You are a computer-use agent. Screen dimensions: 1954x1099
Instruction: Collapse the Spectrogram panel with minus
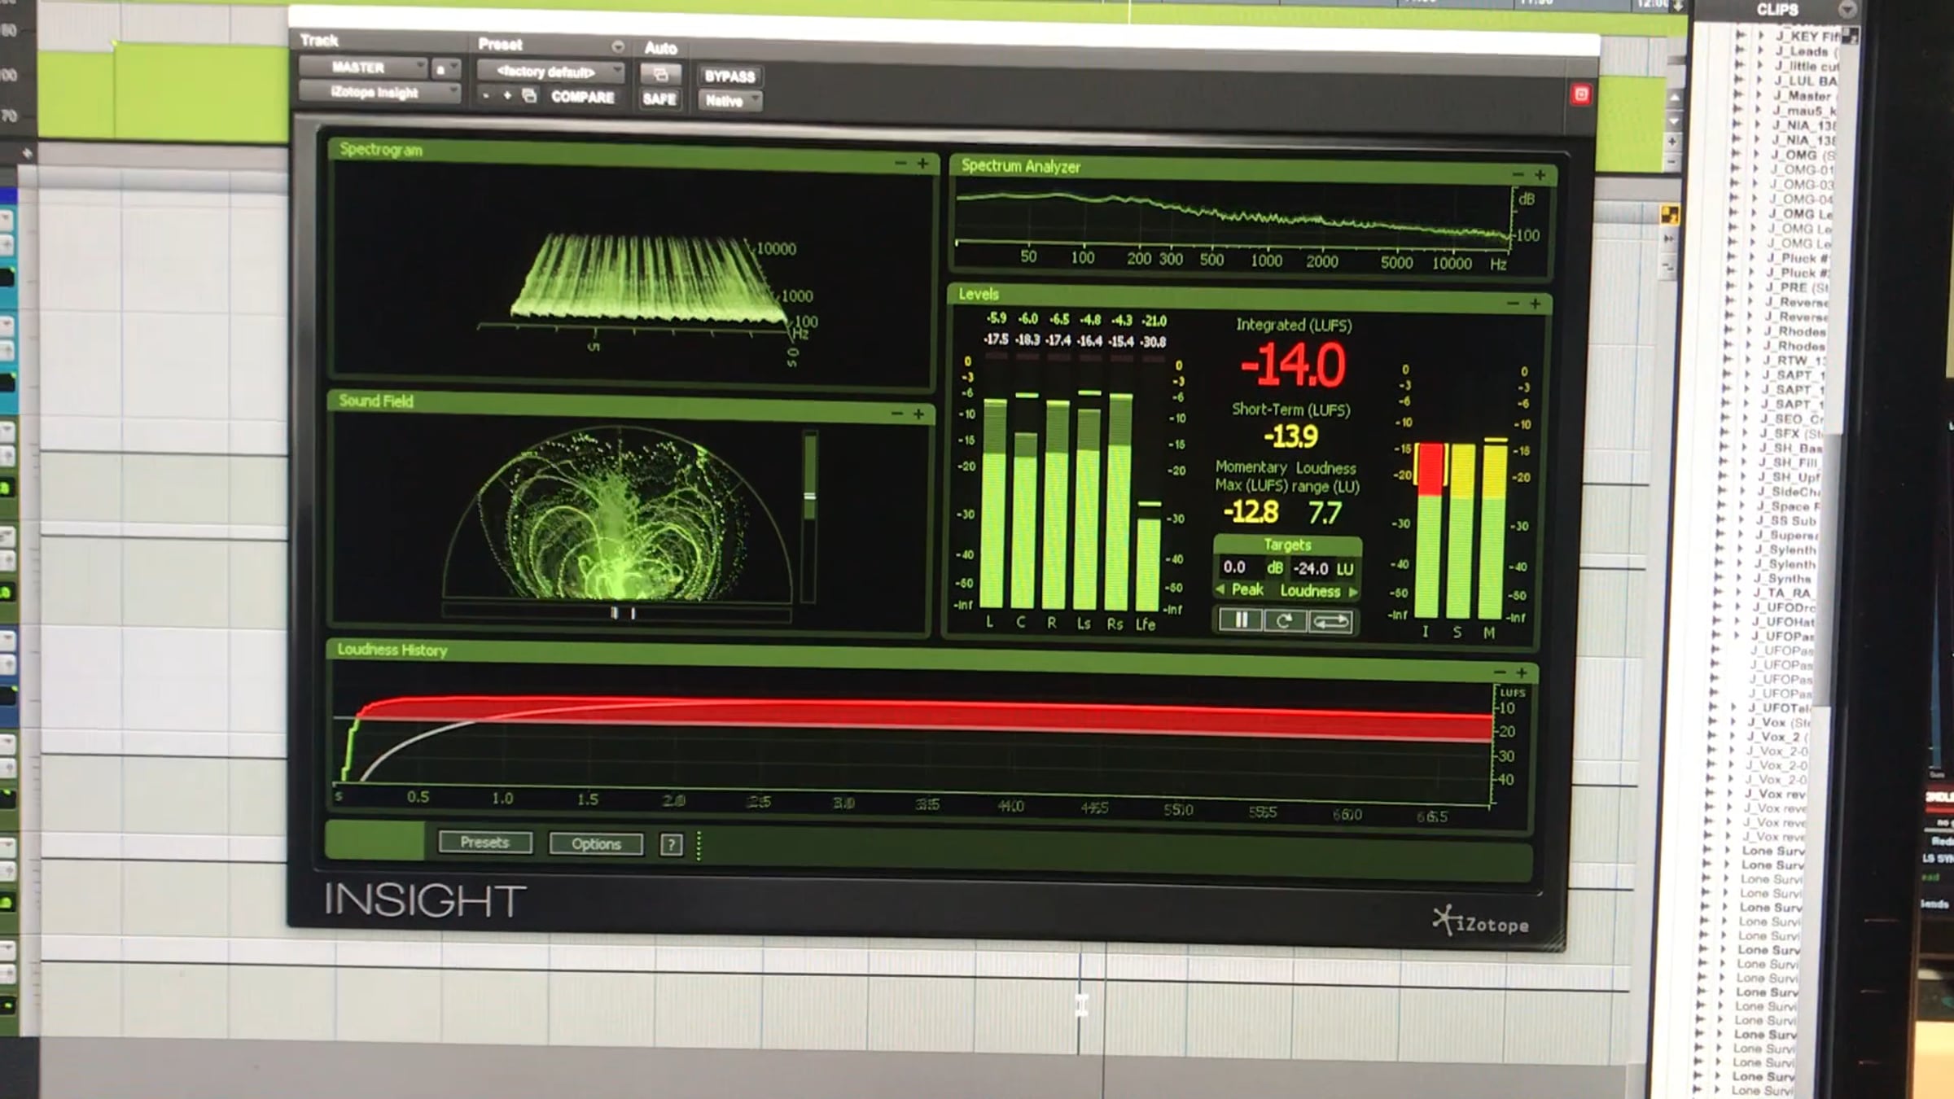[900, 163]
